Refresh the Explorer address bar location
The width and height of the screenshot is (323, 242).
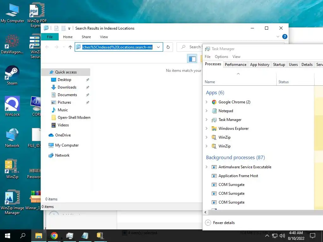click(168, 47)
